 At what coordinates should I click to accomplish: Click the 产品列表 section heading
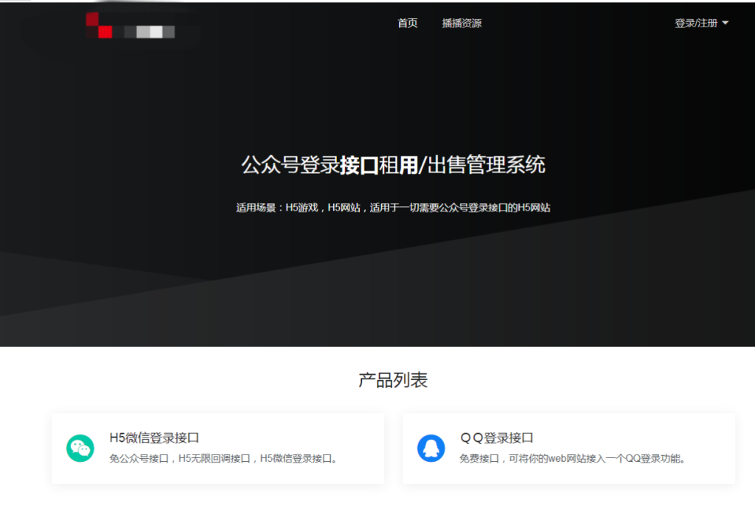coord(394,381)
